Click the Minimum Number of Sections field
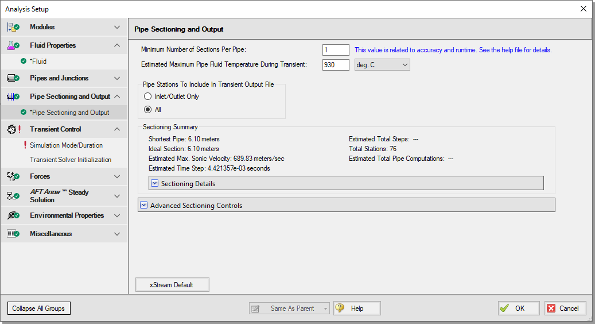The image size is (595, 324). tap(336, 50)
